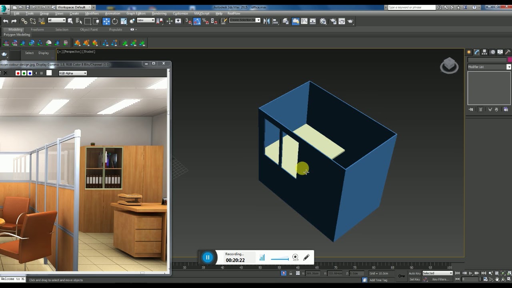Click the Play Animation button
This screenshot has height=288, width=512.
[x=470, y=273]
